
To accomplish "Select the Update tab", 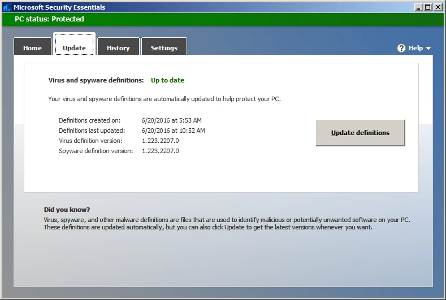I will pyautogui.click(x=74, y=44).
